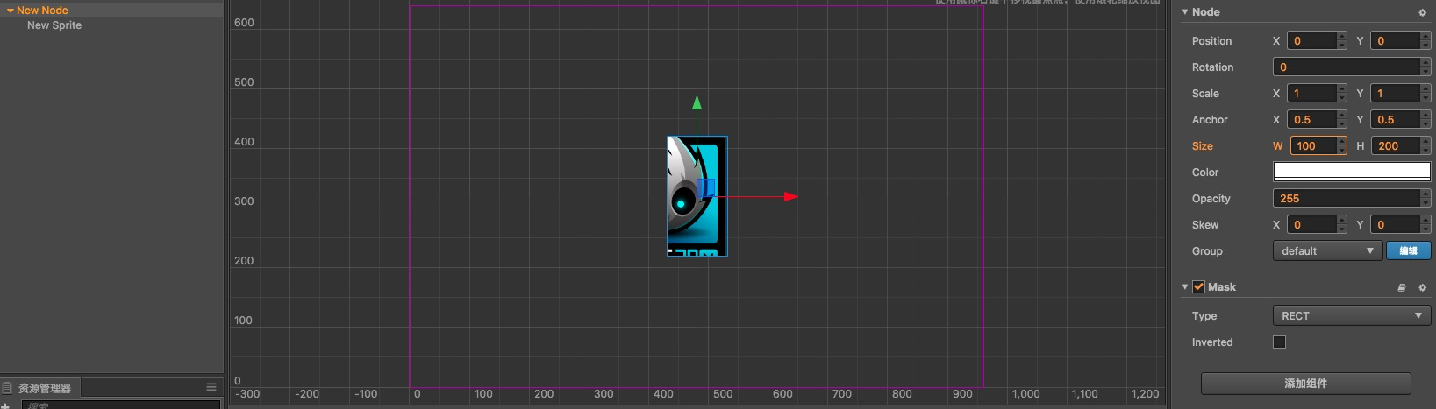Image resolution: width=1436 pixels, height=409 pixels.
Task: Click the Scale Y stepper arrows
Action: click(1425, 94)
